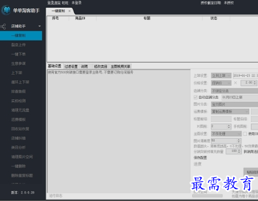Toggle the checkbox right of 主图设置 dropdown
The height and width of the screenshot is (201, 258).
click(x=245, y=134)
